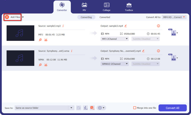Image resolution: width=191 pixels, height=115 pixels.
Task: Click the 00:12:08 output duration
Action: point(156,59)
